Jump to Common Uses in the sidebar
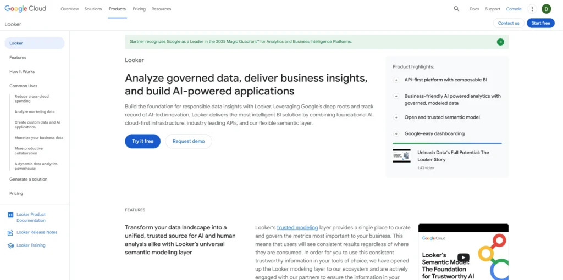The height and width of the screenshot is (280, 563). pos(23,86)
